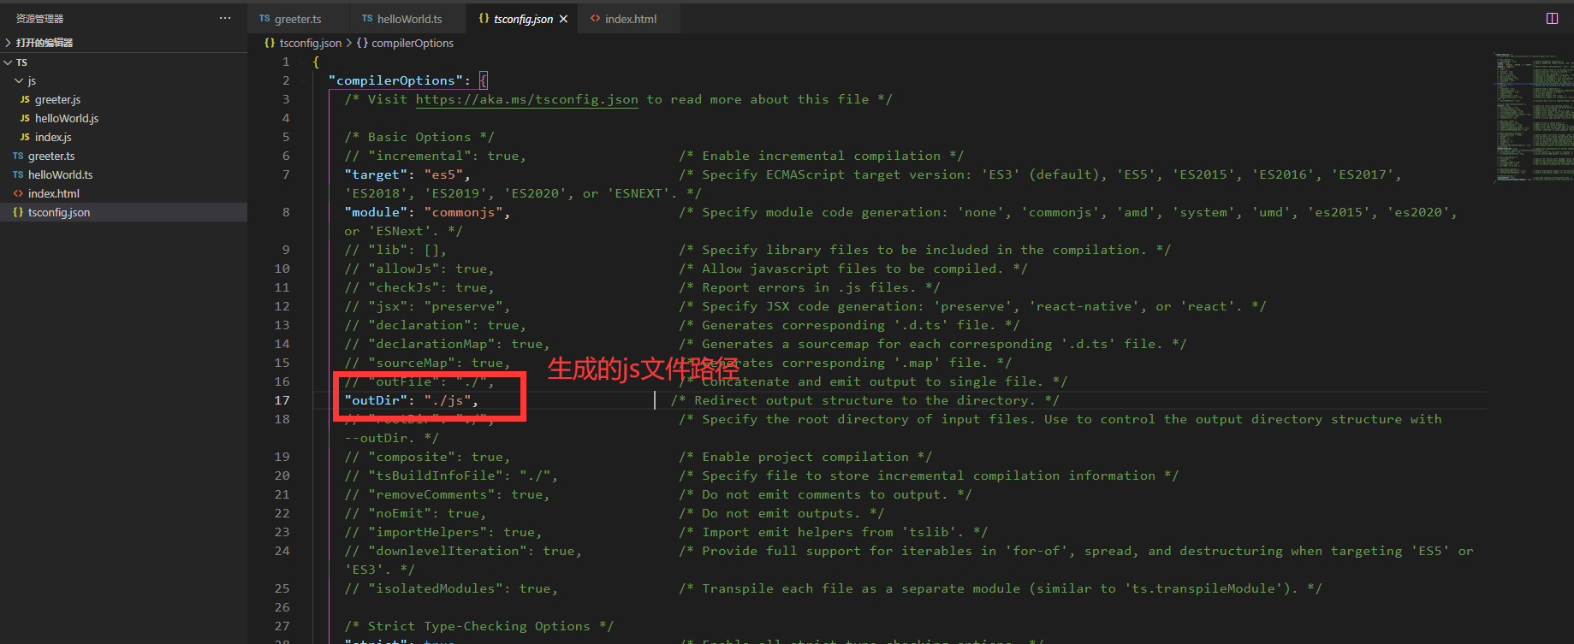
Task: Click the TS file icon beside helloWorld.ts
Action: 18,174
